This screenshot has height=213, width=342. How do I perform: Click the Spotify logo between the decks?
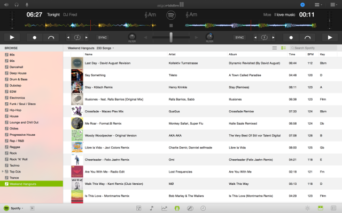(170, 15)
